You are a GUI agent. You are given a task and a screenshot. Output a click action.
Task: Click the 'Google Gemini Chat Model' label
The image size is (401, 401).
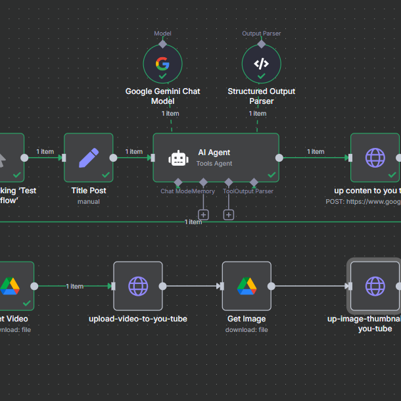tap(162, 96)
